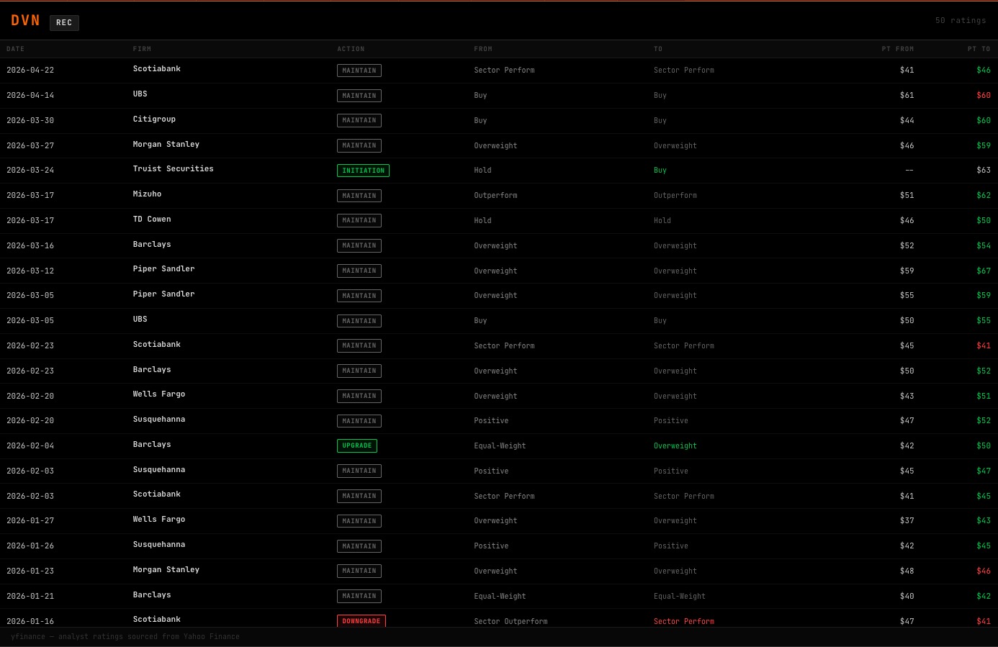
Task: Click the $67 price target for Piper Sandler
Action: (x=984, y=271)
